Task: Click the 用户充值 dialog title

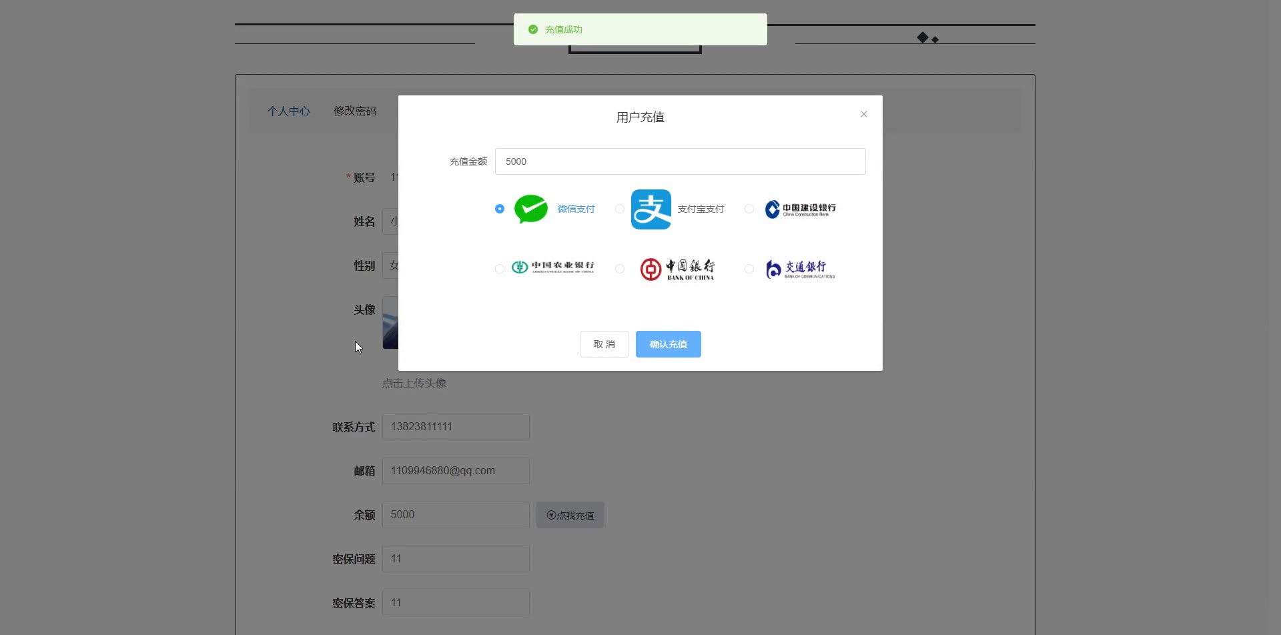Action: pyautogui.click(x=640, y=117)
